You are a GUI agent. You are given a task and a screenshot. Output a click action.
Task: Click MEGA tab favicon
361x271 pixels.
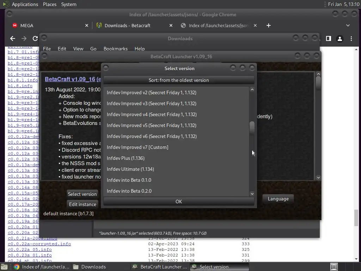[x=15, y=25]
